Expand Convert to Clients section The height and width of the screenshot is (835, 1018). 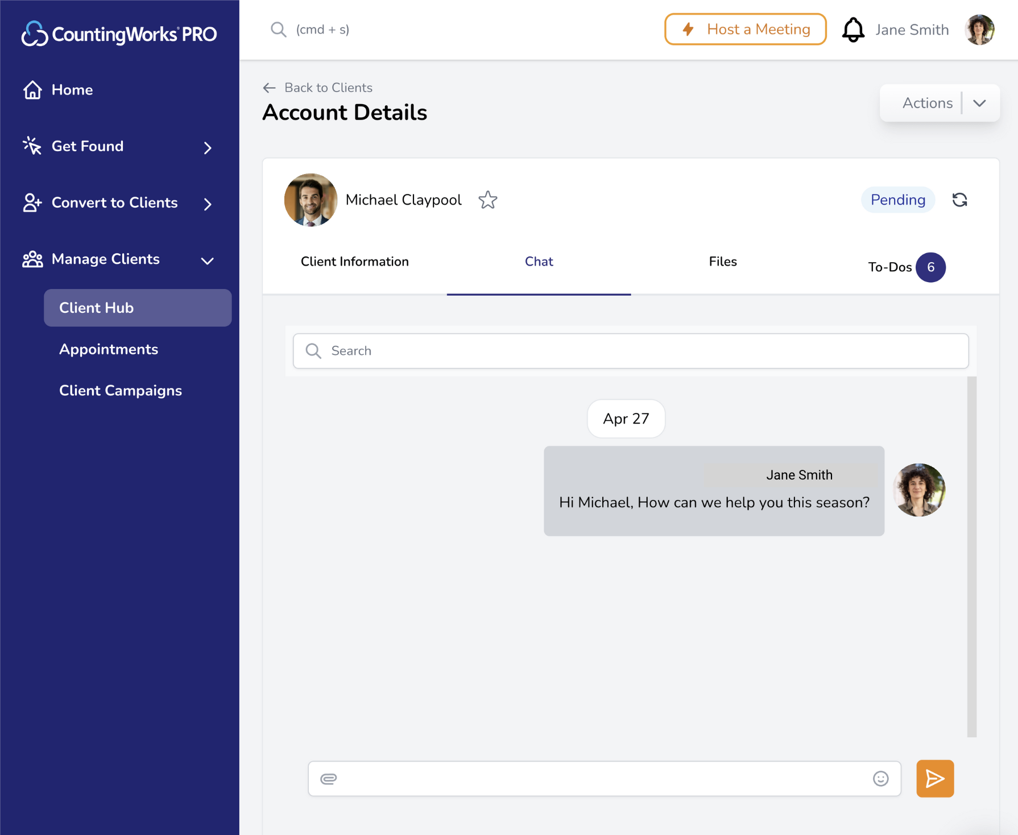208,204
